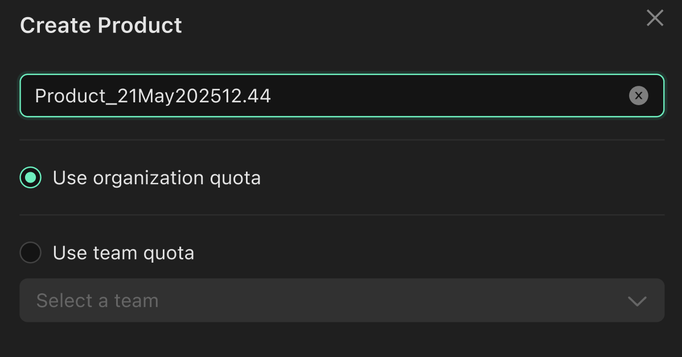Screen dimensions: 682x357
Task: Select the Use organization quota radio button
Action: (31, 178)
